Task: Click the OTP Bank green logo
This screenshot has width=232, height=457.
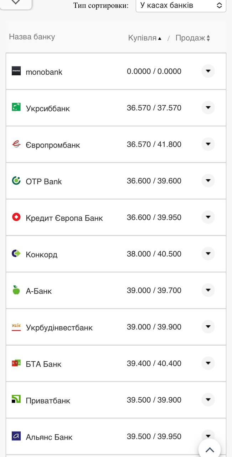Action: pyautogui.click(x=16, y=181)
